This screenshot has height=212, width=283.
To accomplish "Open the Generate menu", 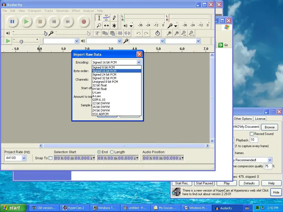I will pos(62,11).
